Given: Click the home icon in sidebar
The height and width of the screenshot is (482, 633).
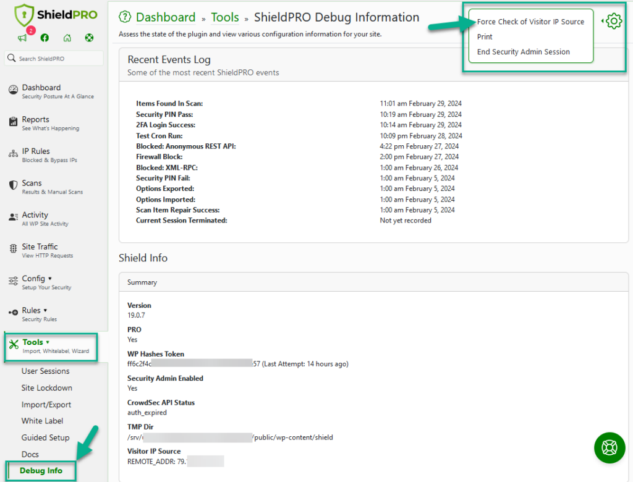Looking at the screenshot, I should (67, 38).
